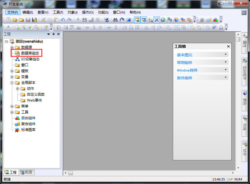Click the New file icon in toolbar
Viewport: 250px width, 184px height.
coord(9,20)
